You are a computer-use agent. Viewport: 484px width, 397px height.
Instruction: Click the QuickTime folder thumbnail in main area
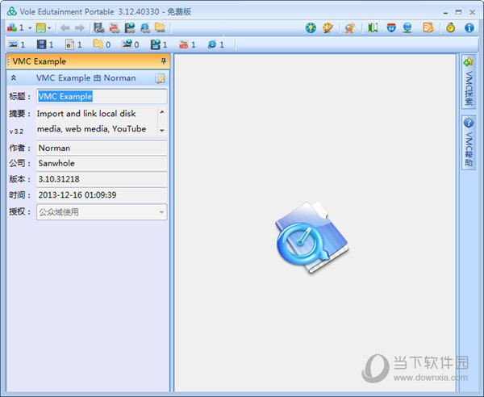[312, 237]
